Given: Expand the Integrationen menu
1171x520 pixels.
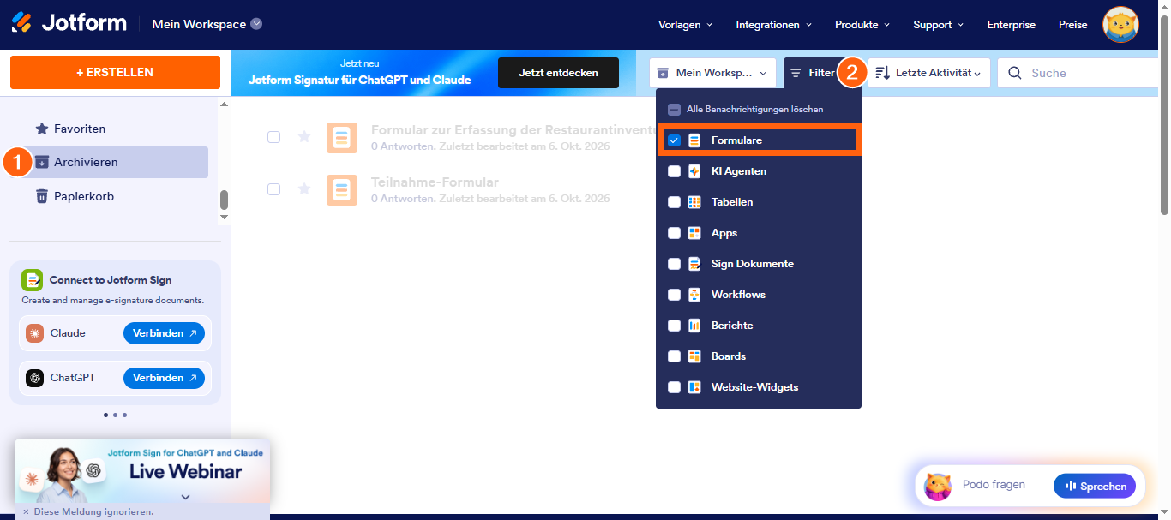Looking at the screenshot, I should pyautogui.click(x=773, y=25).
